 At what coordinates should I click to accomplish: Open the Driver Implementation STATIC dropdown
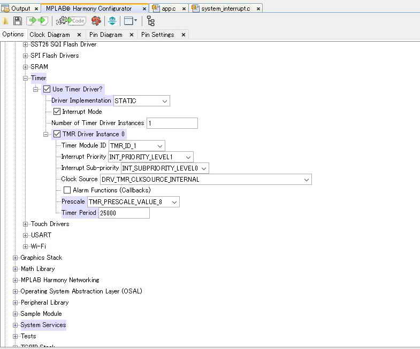(142, 101)
